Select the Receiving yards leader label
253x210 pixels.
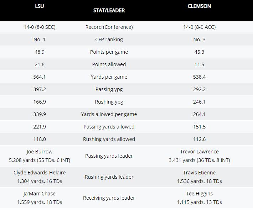(x=109, y=198)
